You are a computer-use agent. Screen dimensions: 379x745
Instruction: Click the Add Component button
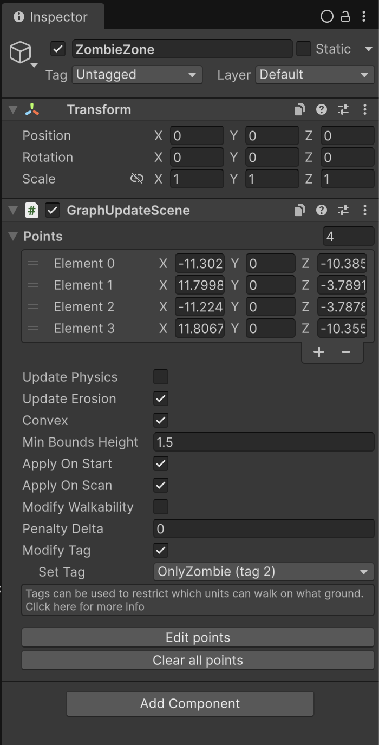click(x=190, y=703)
